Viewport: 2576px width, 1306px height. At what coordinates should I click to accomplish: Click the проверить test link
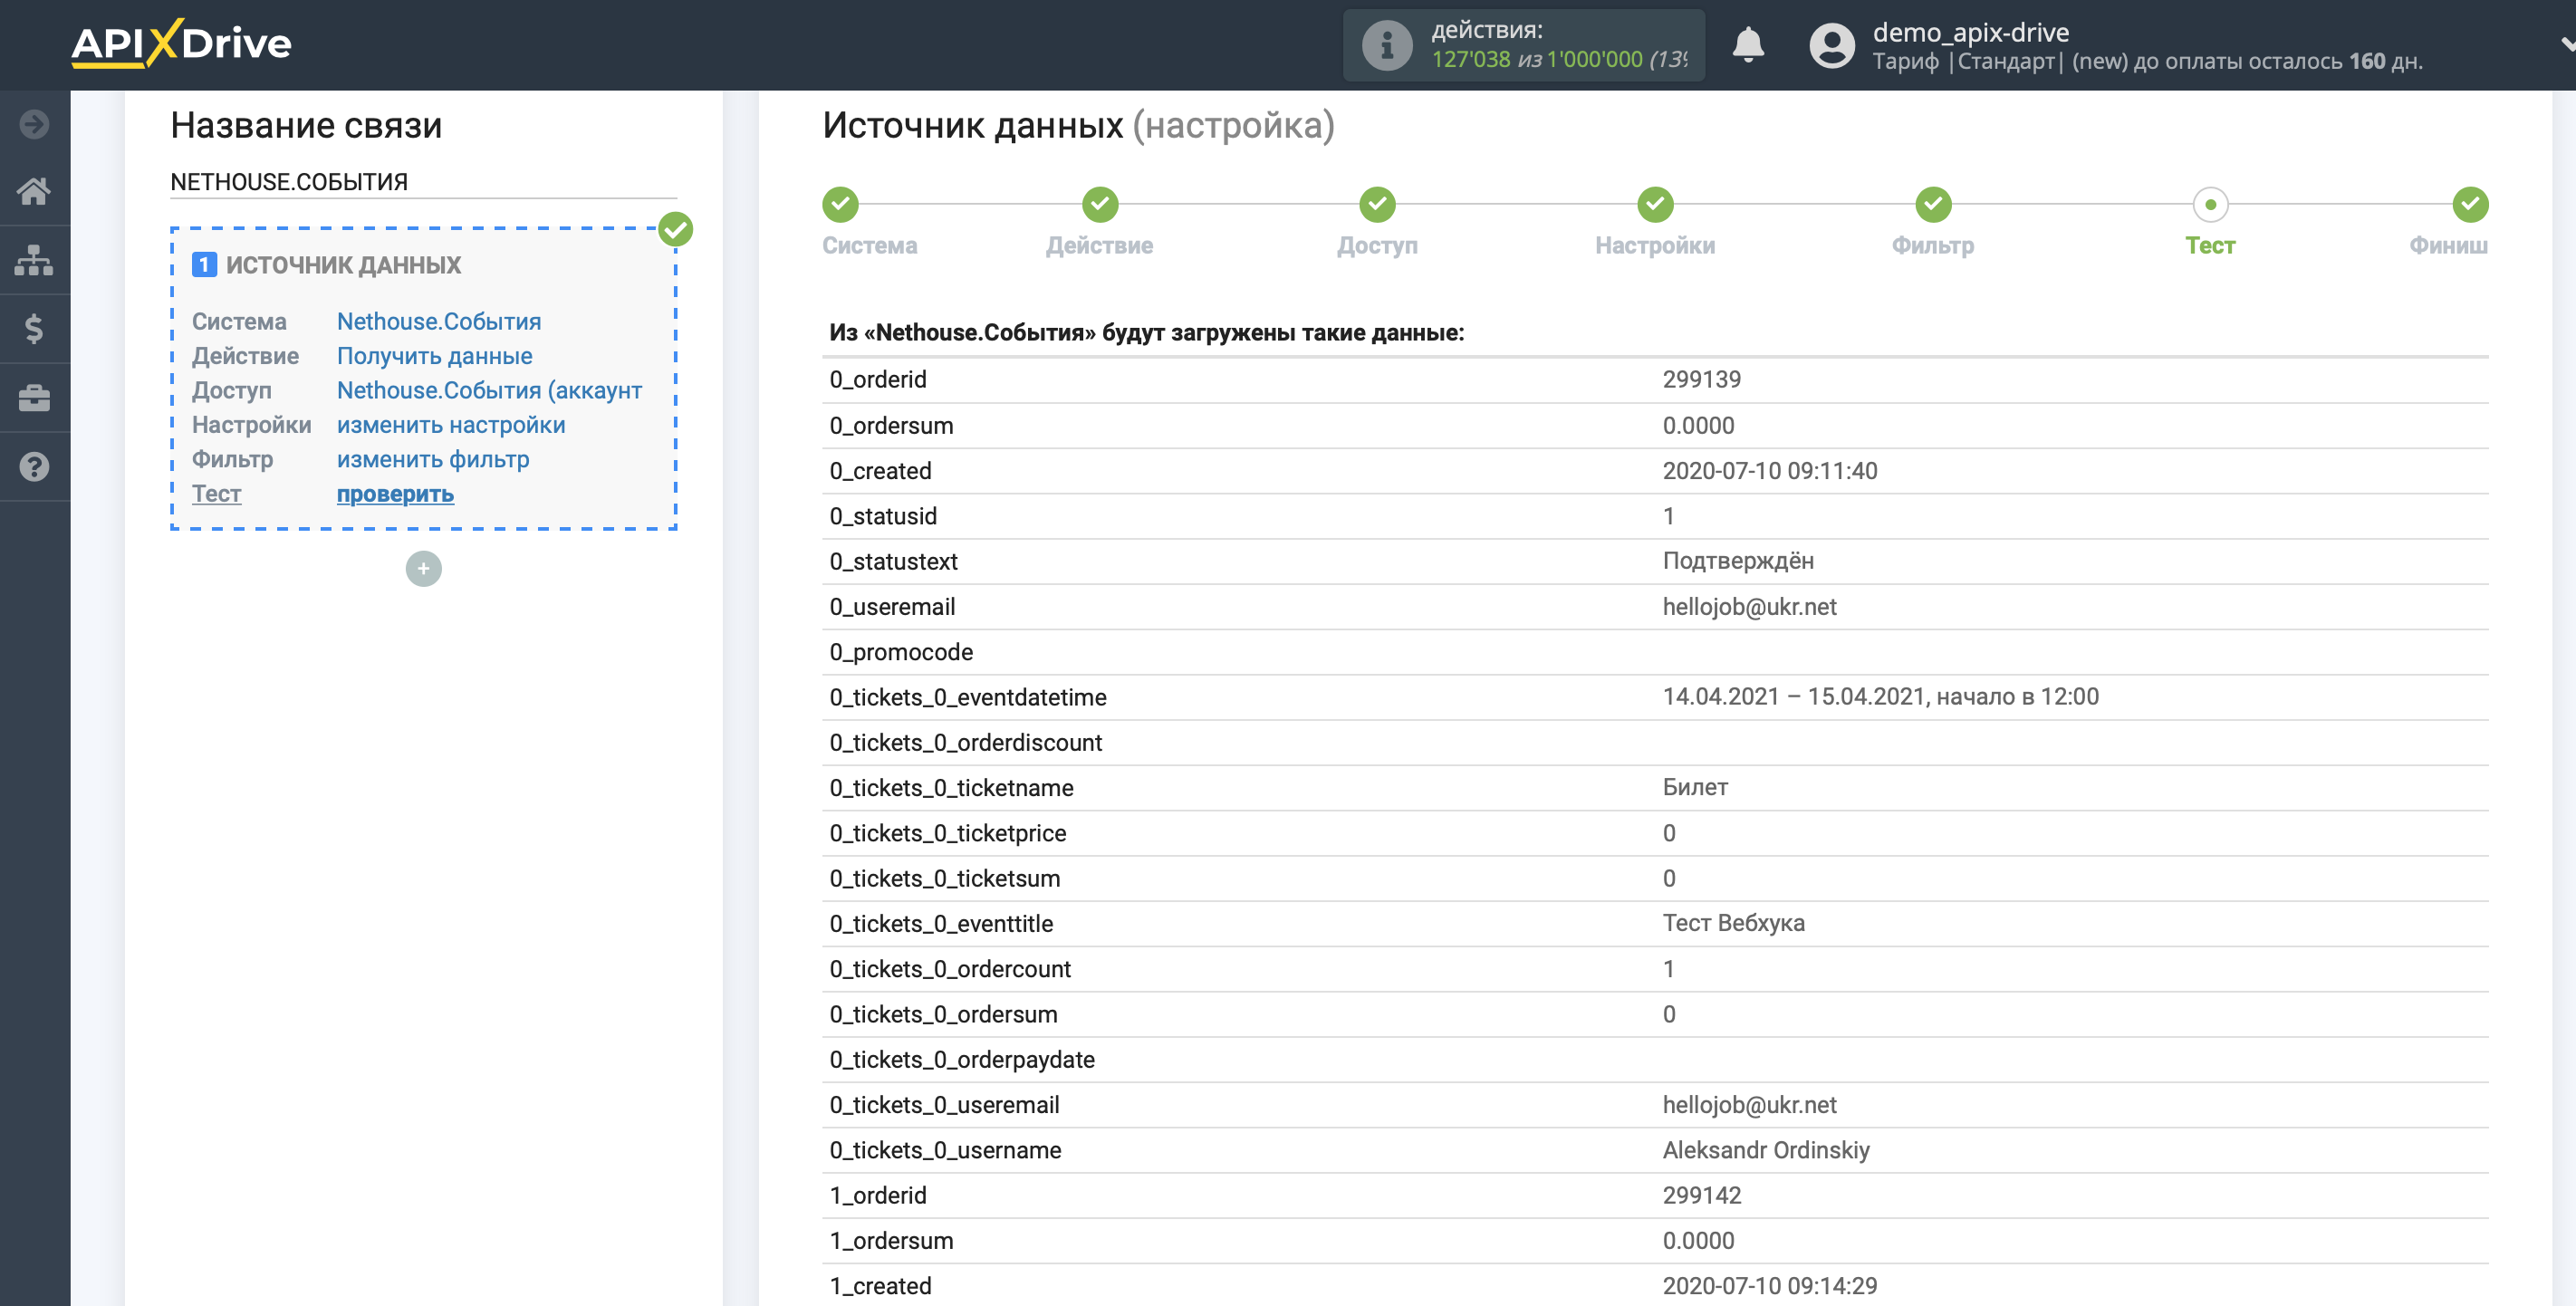pyautogui.click(x=395, y=494)
